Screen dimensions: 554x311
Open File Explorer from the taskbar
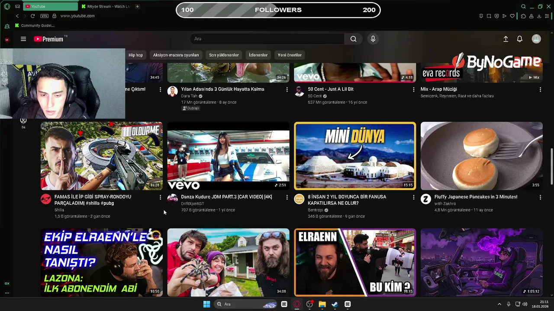pyautogui.click(x=322, y=304)
